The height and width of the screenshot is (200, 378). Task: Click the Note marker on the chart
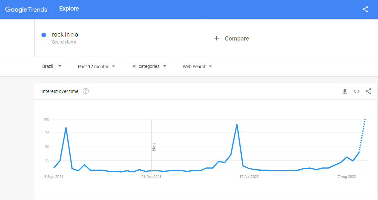click(154, 147)
